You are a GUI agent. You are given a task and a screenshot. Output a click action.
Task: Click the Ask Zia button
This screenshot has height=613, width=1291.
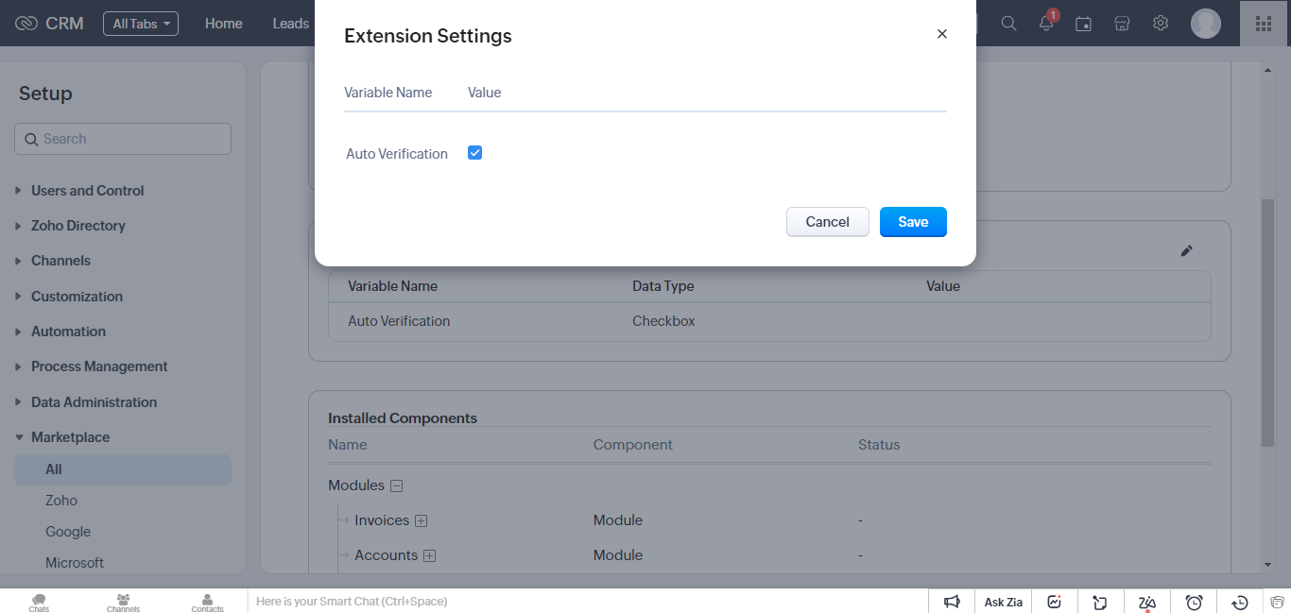tap(1004, 602)
